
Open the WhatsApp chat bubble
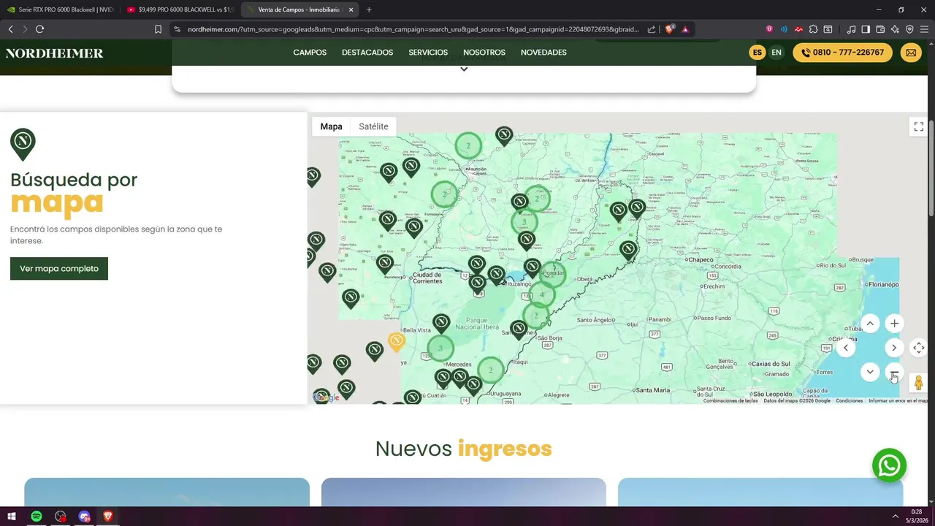point(889,465)
